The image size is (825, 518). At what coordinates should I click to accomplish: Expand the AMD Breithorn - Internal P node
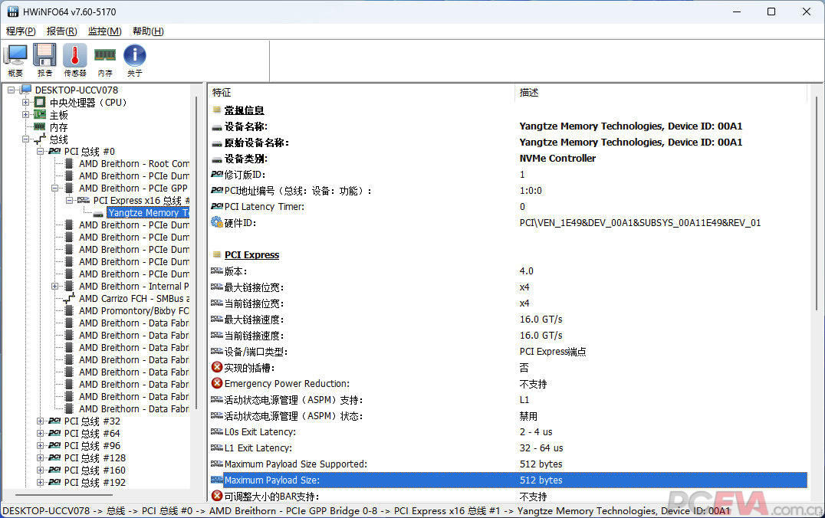(x=54, y=286)
